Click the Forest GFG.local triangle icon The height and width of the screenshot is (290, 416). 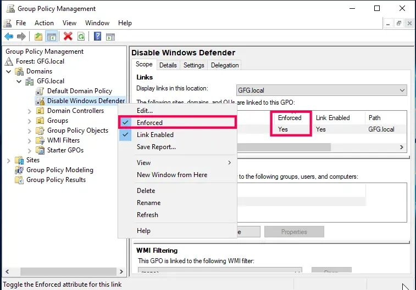pos(9,61)
